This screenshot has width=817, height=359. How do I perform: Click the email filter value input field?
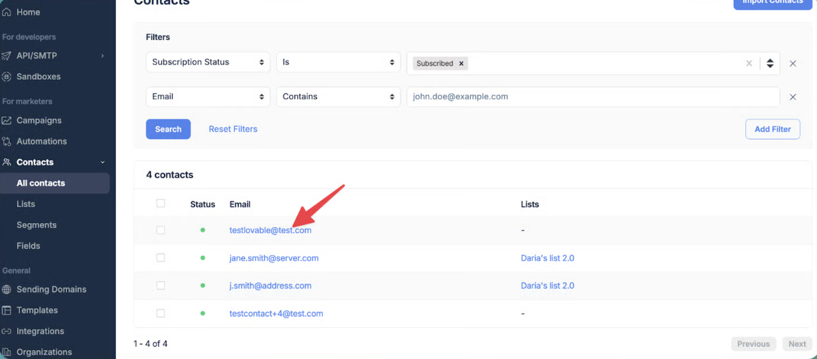tap(593, 97)
